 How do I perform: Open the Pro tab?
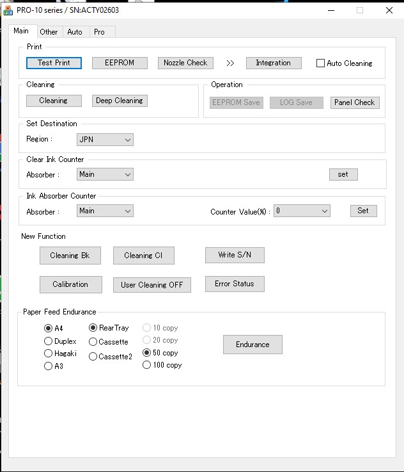click(x=99, y=31)
